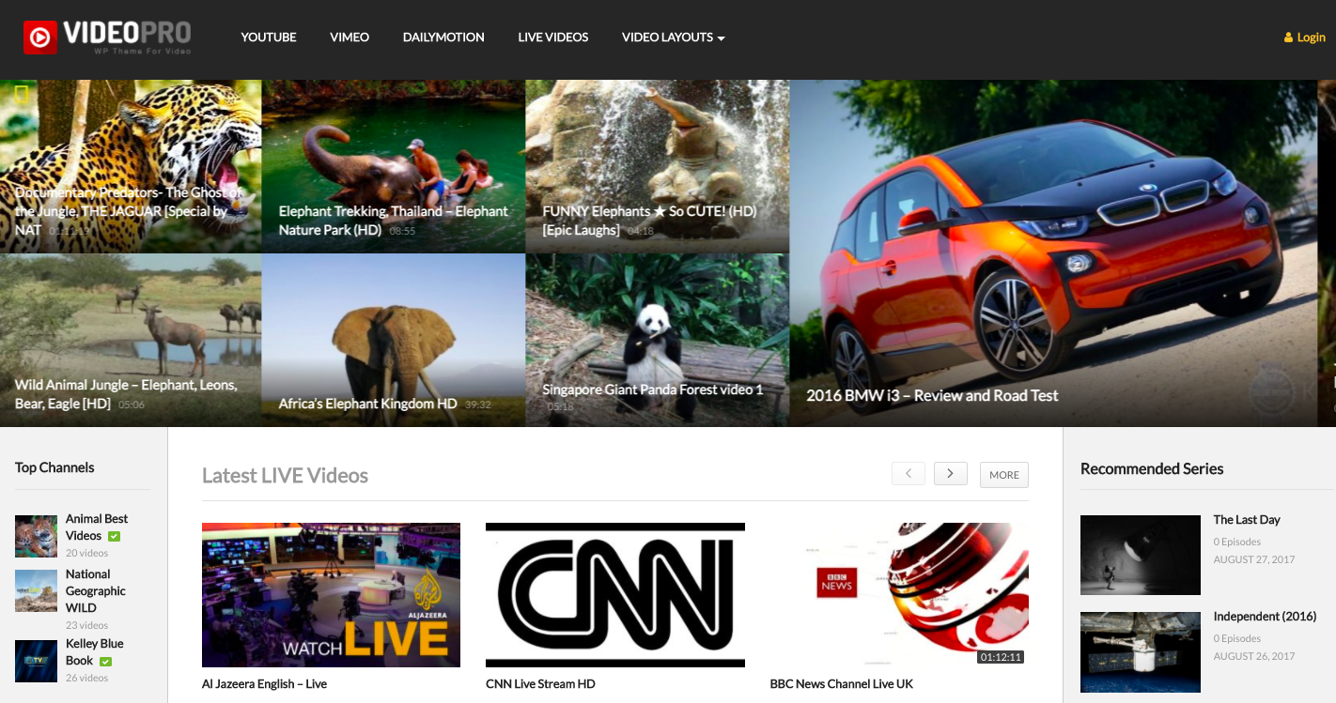This screenshot has width=1336, height=703.
Task: Click the Recommended Series heading
Action: [1152, 468]
